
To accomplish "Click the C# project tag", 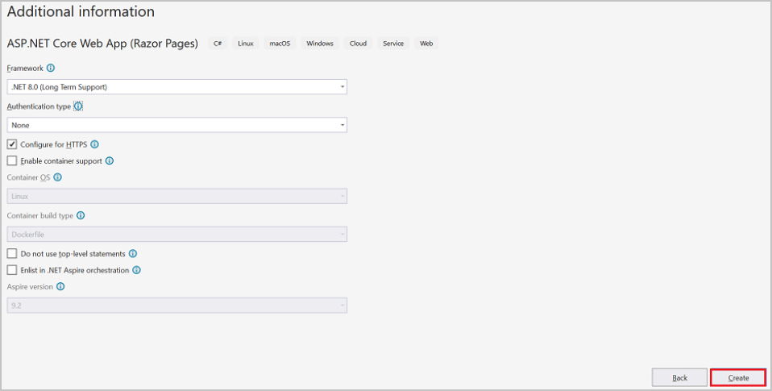I will click(x=218, y=44).
